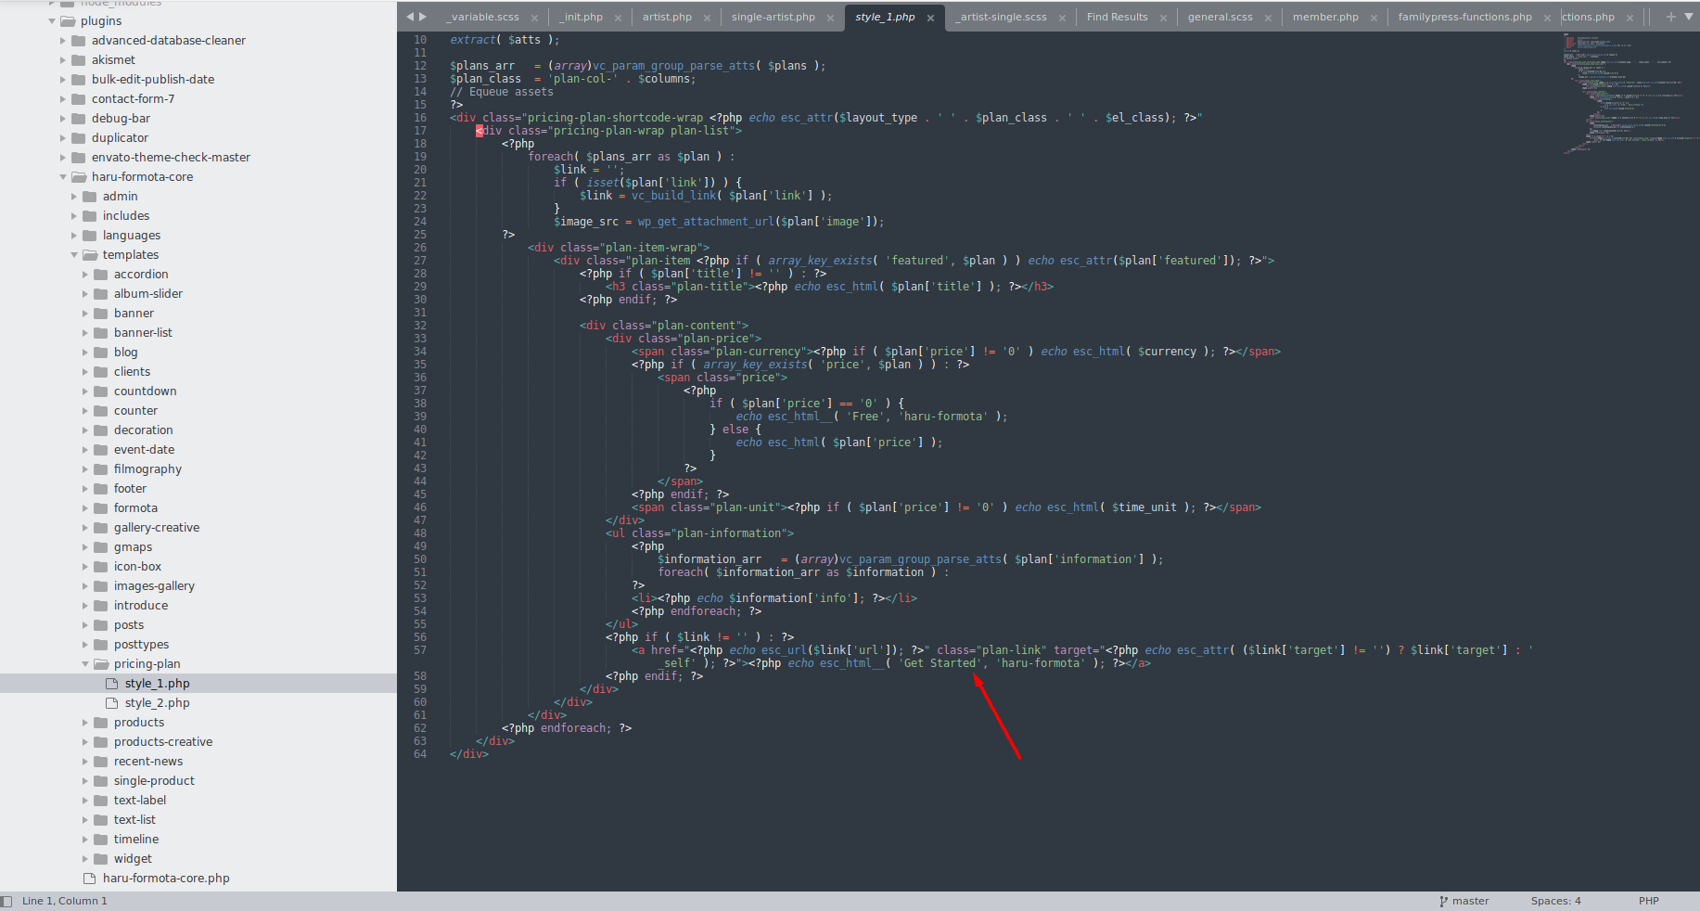Select images-gallery folder
The height and width of the screenshot is (911, 1700).
(x=154, y=586)
